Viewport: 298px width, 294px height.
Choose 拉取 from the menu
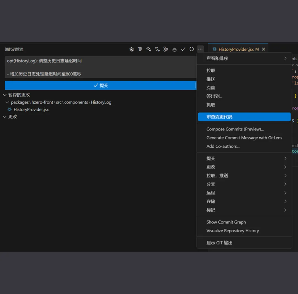(x=244, y=71)
